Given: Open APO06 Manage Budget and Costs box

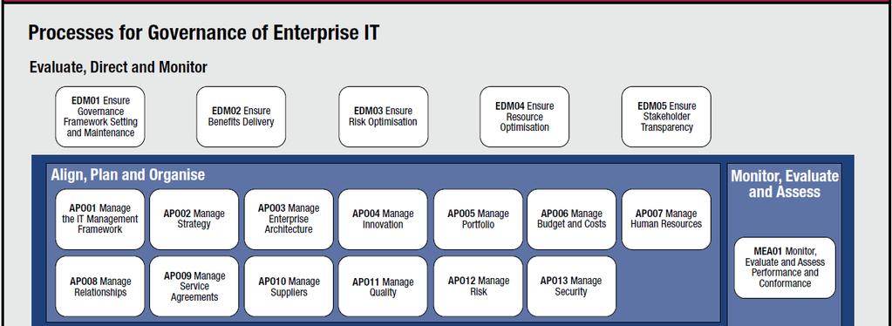Looking at the screenshot, I should tap(572, 219).
